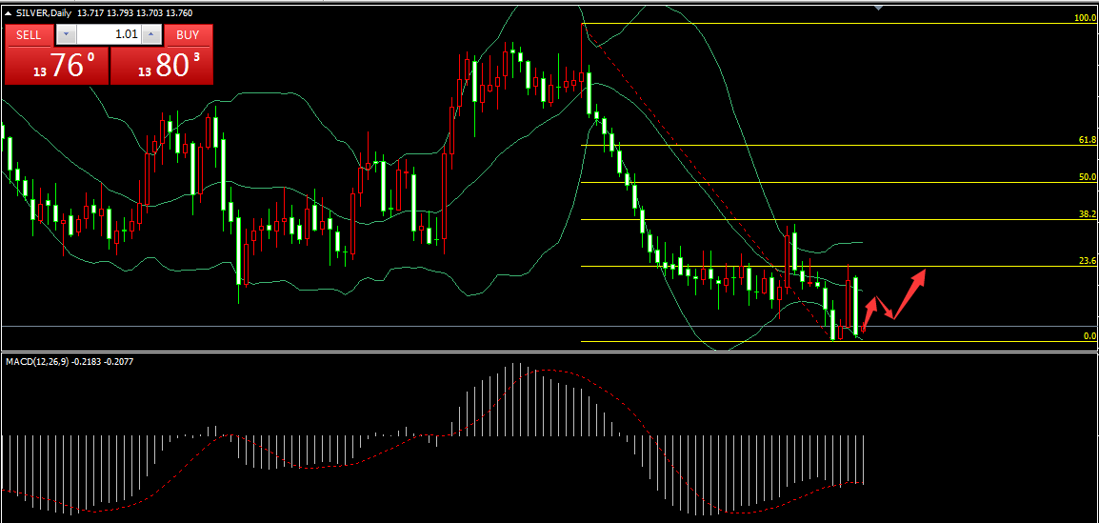
Task: Select the Fibonacci 38.2 level label
Action: [1087, 215]
